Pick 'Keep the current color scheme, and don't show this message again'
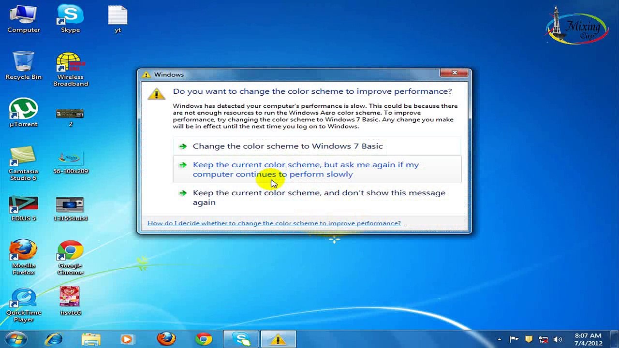The height and width of the screenshot is (348, 619). [x=317, y=197]
